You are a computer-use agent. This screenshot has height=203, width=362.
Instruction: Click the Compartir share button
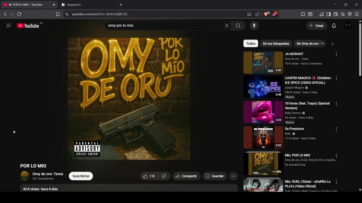point(186,176)
